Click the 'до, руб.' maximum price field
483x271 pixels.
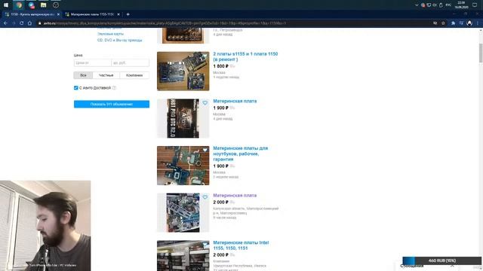coord(131,62)
